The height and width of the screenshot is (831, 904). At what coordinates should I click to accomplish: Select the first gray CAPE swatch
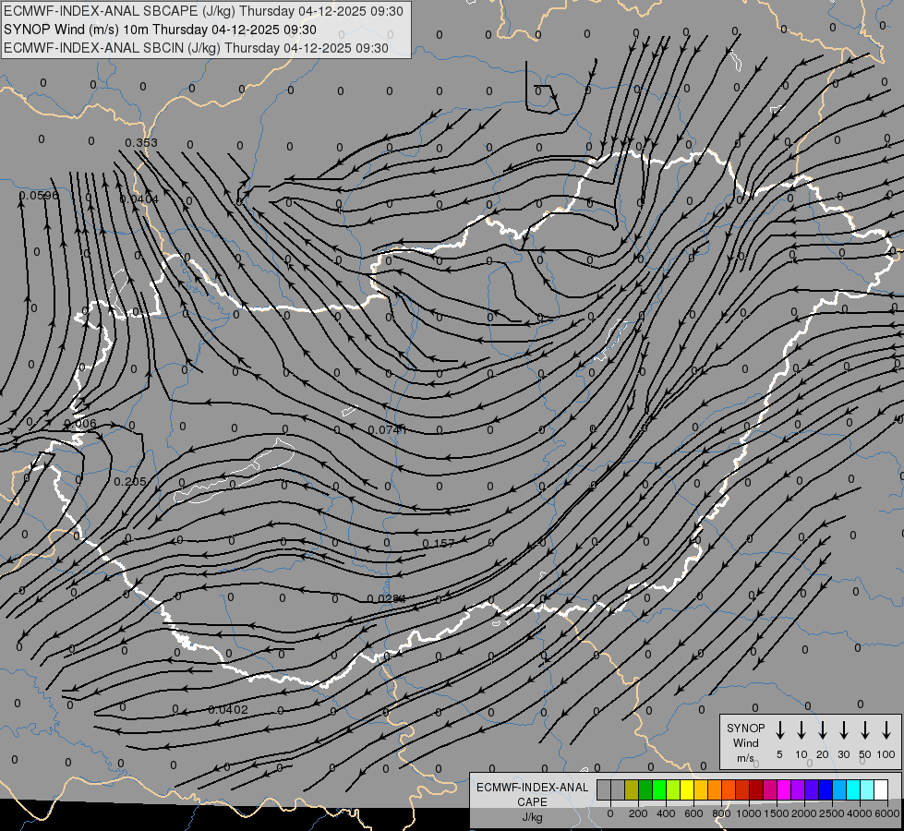coord(604,789)
